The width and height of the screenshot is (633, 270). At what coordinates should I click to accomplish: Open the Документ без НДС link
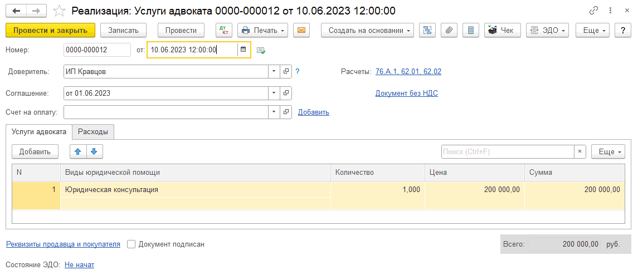[406, 93]
